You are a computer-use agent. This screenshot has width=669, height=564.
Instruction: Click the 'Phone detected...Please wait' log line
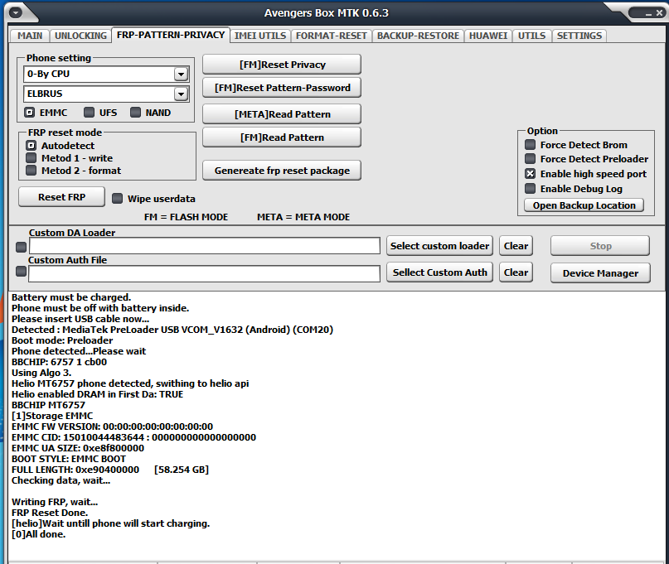tap(79, 351)
